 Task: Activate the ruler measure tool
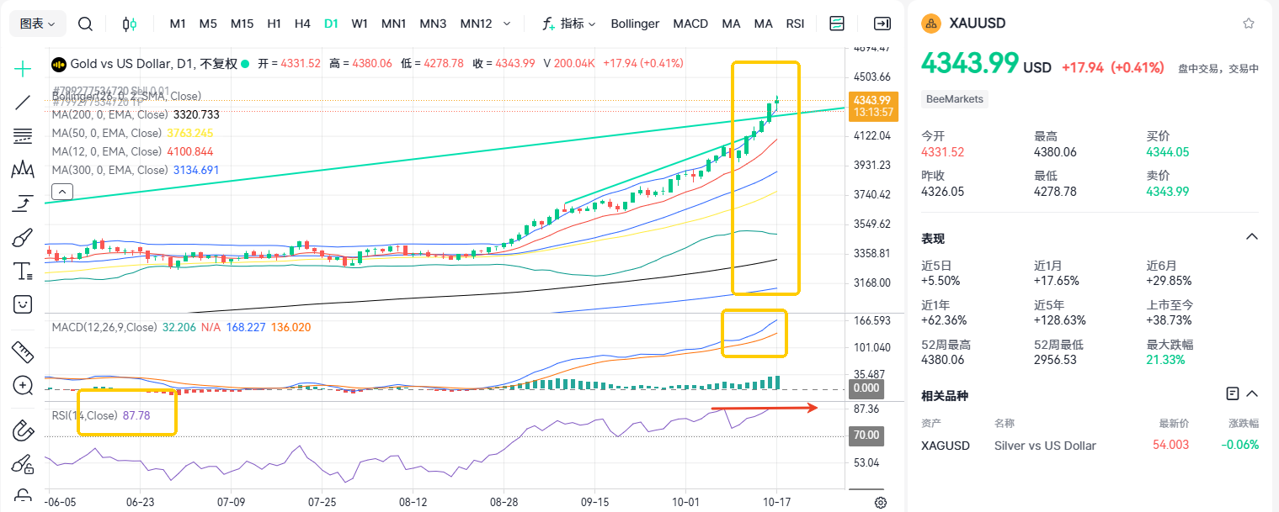point(23,351)
